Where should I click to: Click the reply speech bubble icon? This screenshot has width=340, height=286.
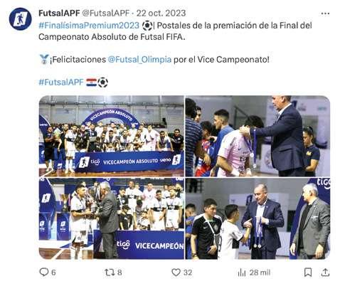pyautogui.click(x=44, y=272)
